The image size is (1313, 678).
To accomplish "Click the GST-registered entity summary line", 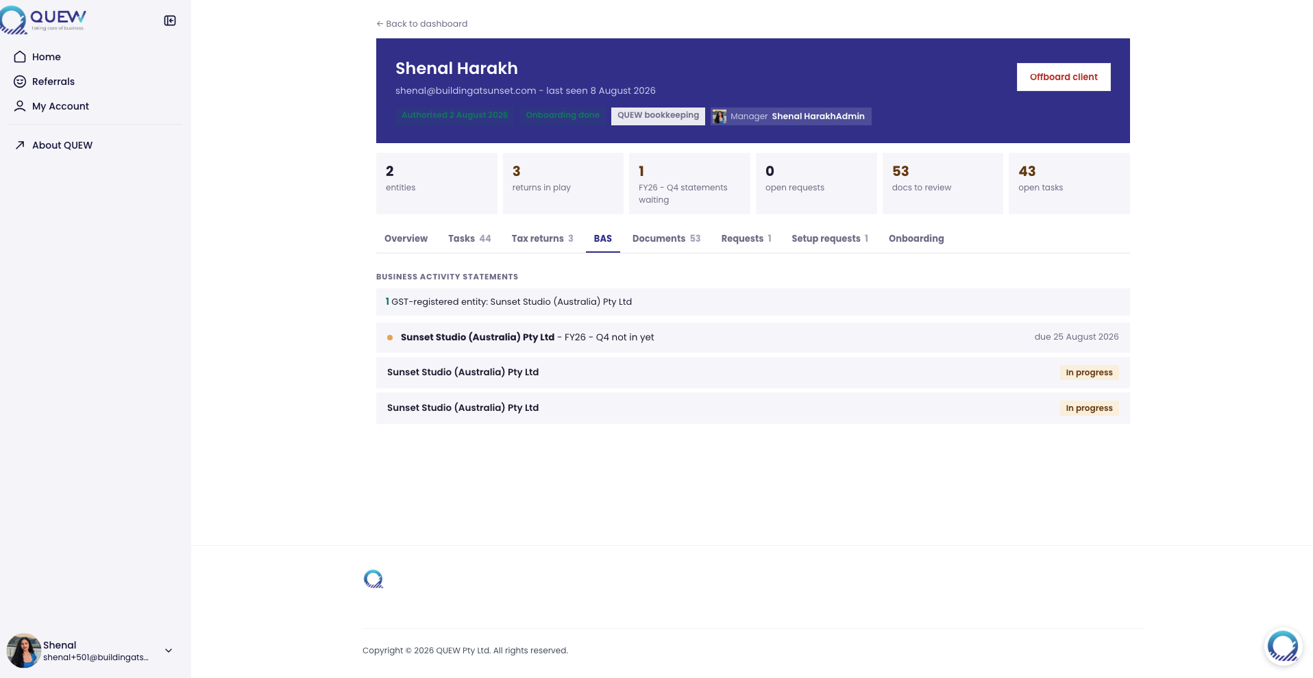I will click(x=753, y=302).
